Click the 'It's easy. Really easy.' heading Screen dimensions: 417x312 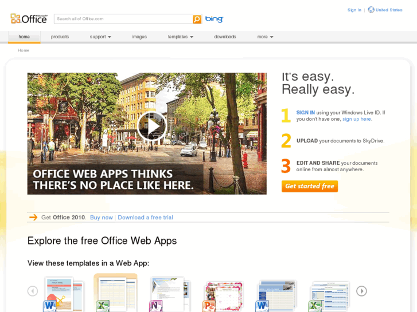(x=318, y=83)
